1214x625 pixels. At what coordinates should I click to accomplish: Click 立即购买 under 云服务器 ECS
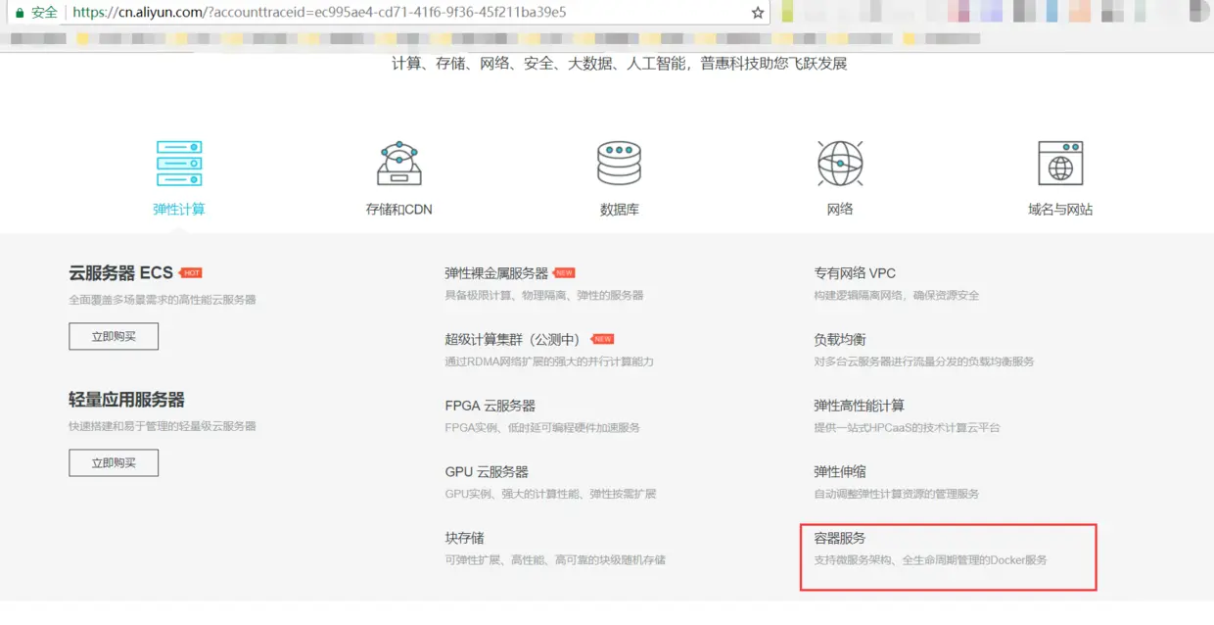pyautogui.click(x=114, y=336)
